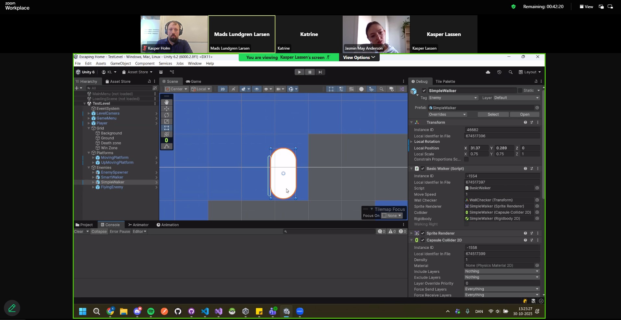This screenshot has width=621, height=320.
Task: Switch to the Game tab
Action: point(194,82)
